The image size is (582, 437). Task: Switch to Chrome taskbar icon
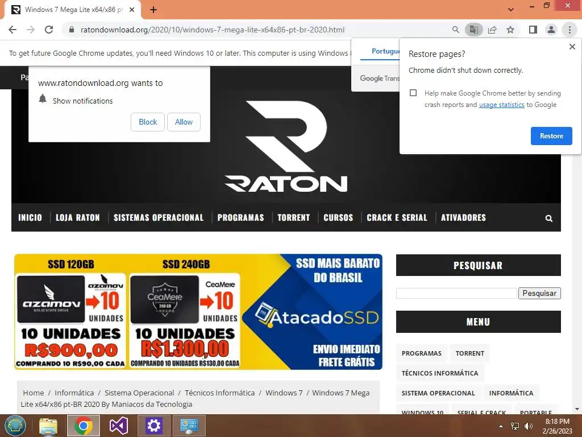[83, 426]
